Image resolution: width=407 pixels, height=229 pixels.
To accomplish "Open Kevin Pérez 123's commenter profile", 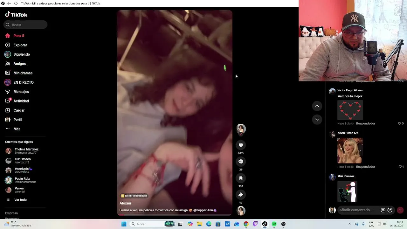I will click(348, 133).
